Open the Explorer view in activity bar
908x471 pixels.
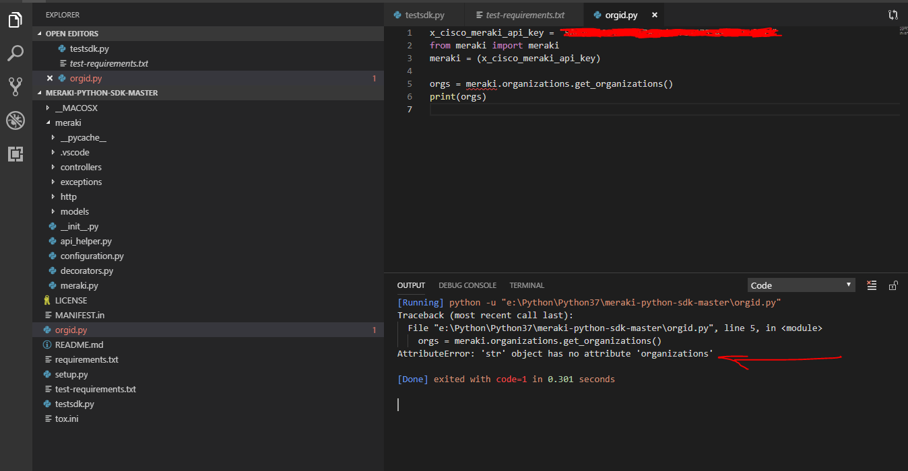pyautogui.click(x=15, y=21)
